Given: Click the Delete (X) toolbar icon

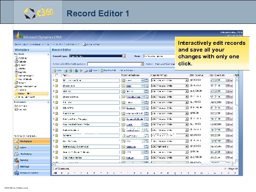Looking at the screenshot, I should coord(81,70).
